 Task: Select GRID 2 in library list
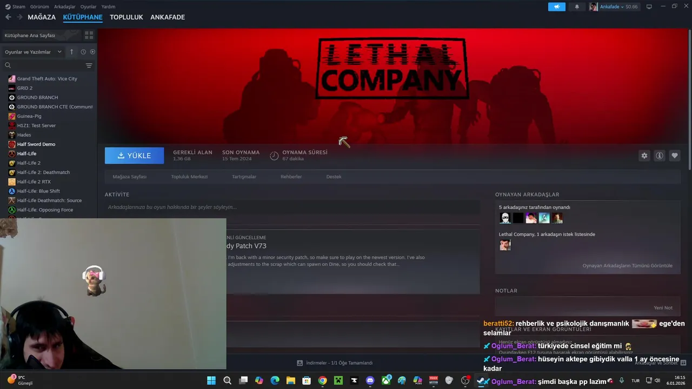[x=25, y=88]
